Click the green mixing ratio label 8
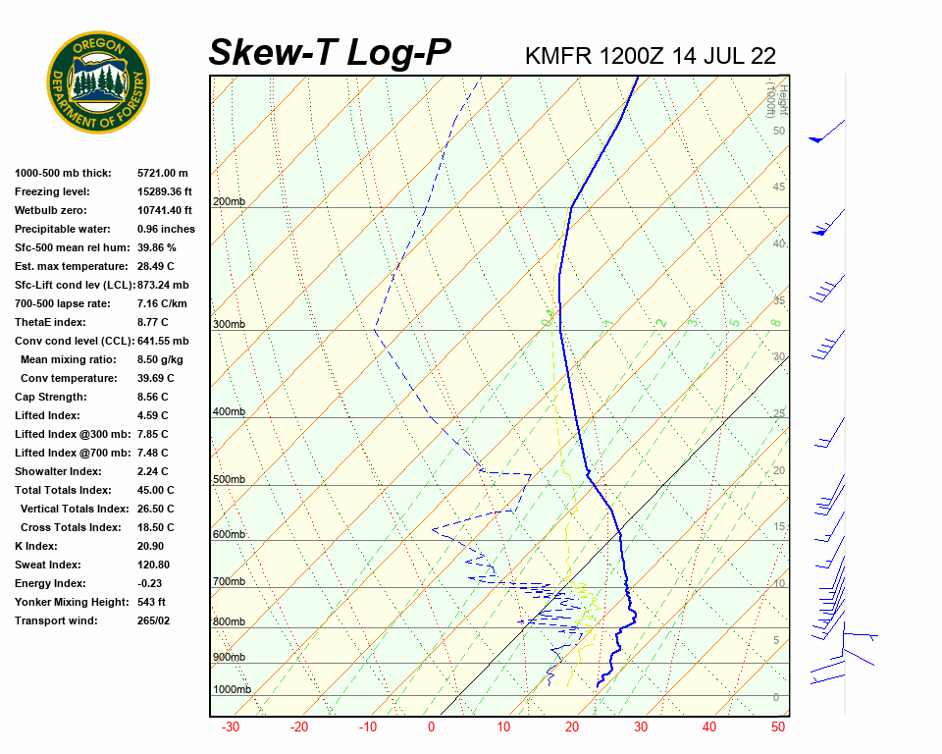 click(774, 322)
